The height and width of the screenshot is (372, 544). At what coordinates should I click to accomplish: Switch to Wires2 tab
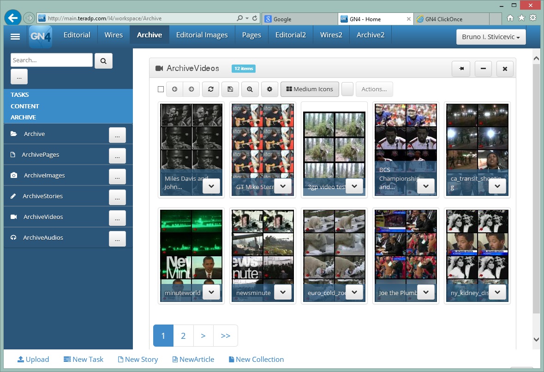click(331, 35)
